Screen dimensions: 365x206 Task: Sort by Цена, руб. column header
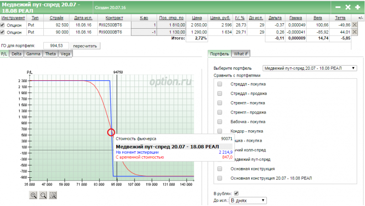pos(220,18)
